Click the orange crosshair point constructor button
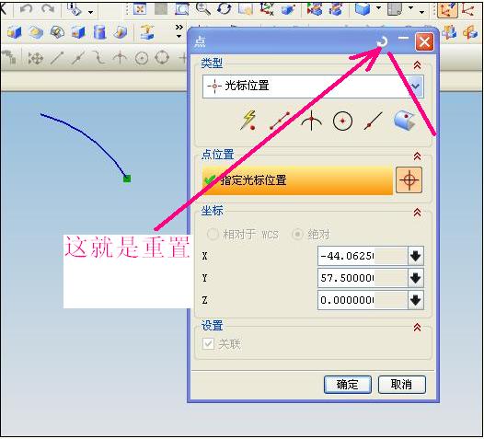The image size is (484, 439). point(409,180)
